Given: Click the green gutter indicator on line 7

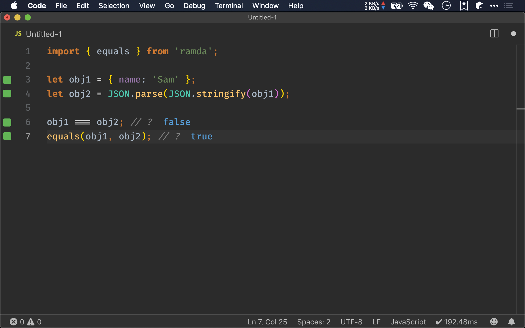Looking at the screenshot, I should (7, 136).
